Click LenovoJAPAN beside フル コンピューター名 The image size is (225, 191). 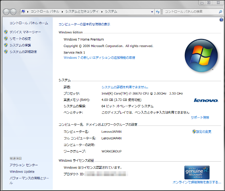pyautogui.click(x=112, y=138)
